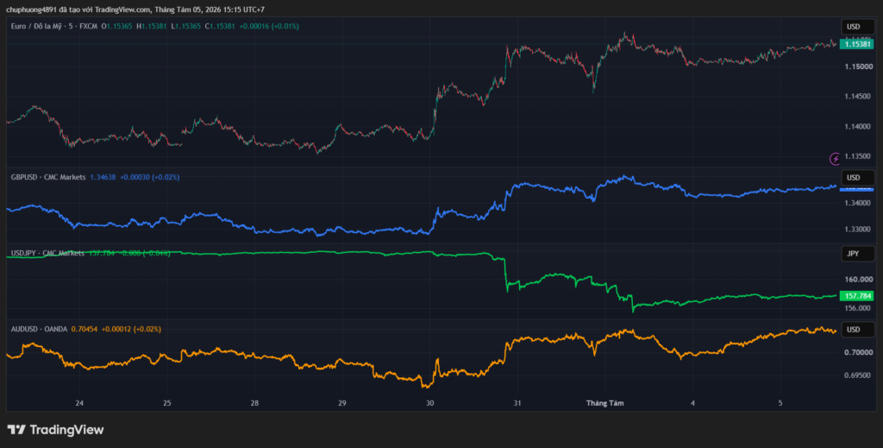Click the change value +0.00016 (+0.01%)

(x=269, y=26)
